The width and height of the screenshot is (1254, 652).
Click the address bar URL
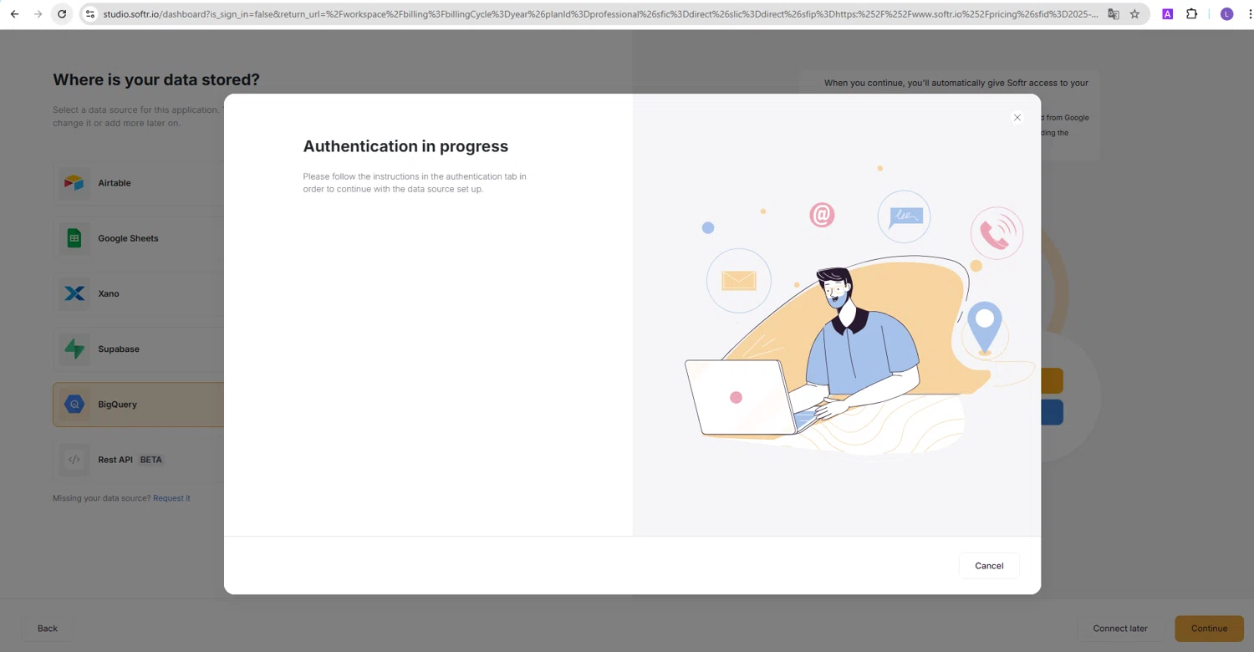[600, 14]
